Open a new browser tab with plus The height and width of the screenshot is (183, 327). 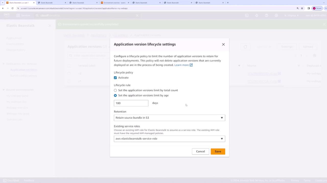pos(228,3)
